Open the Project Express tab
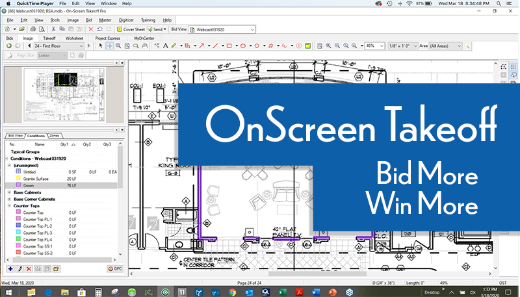Viewport: 520px width, 297px height. coord(107,38)
